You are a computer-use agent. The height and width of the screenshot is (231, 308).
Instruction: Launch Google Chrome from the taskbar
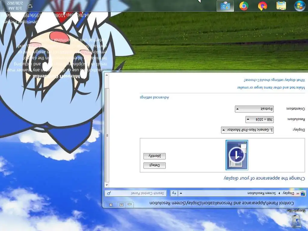tap(244, 6)
